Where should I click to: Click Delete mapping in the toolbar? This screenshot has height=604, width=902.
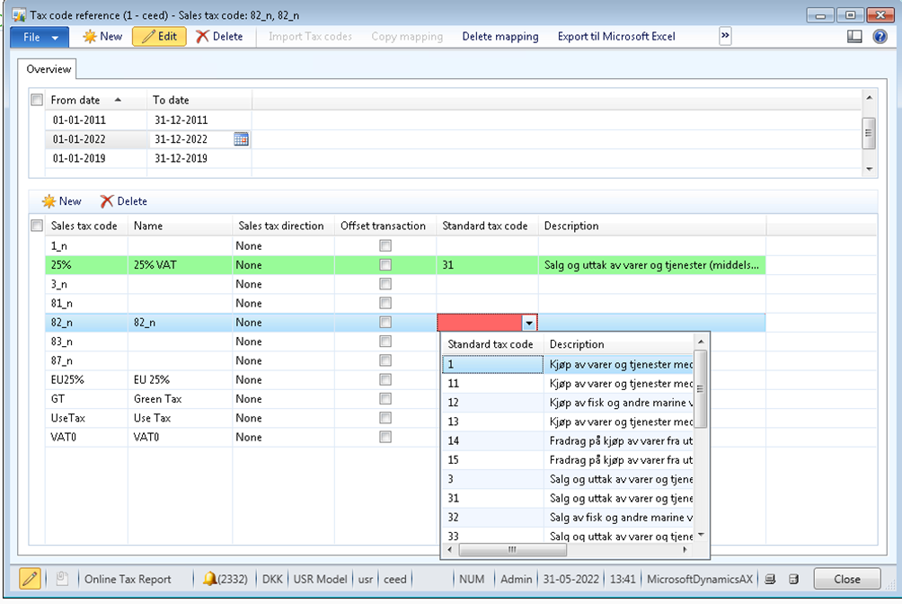tap(500, 36)
